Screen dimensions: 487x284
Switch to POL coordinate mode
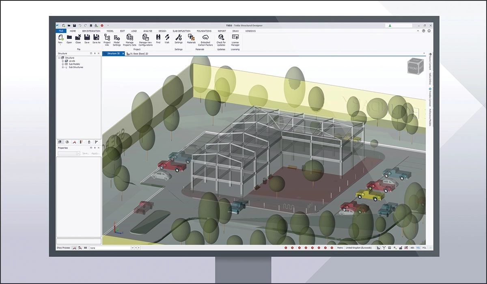(425, 247)
